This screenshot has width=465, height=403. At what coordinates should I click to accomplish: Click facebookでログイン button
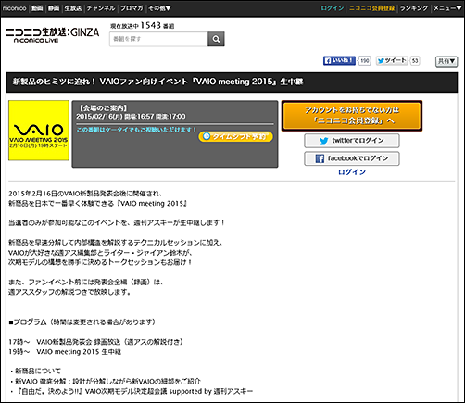(x=352, y=158)
